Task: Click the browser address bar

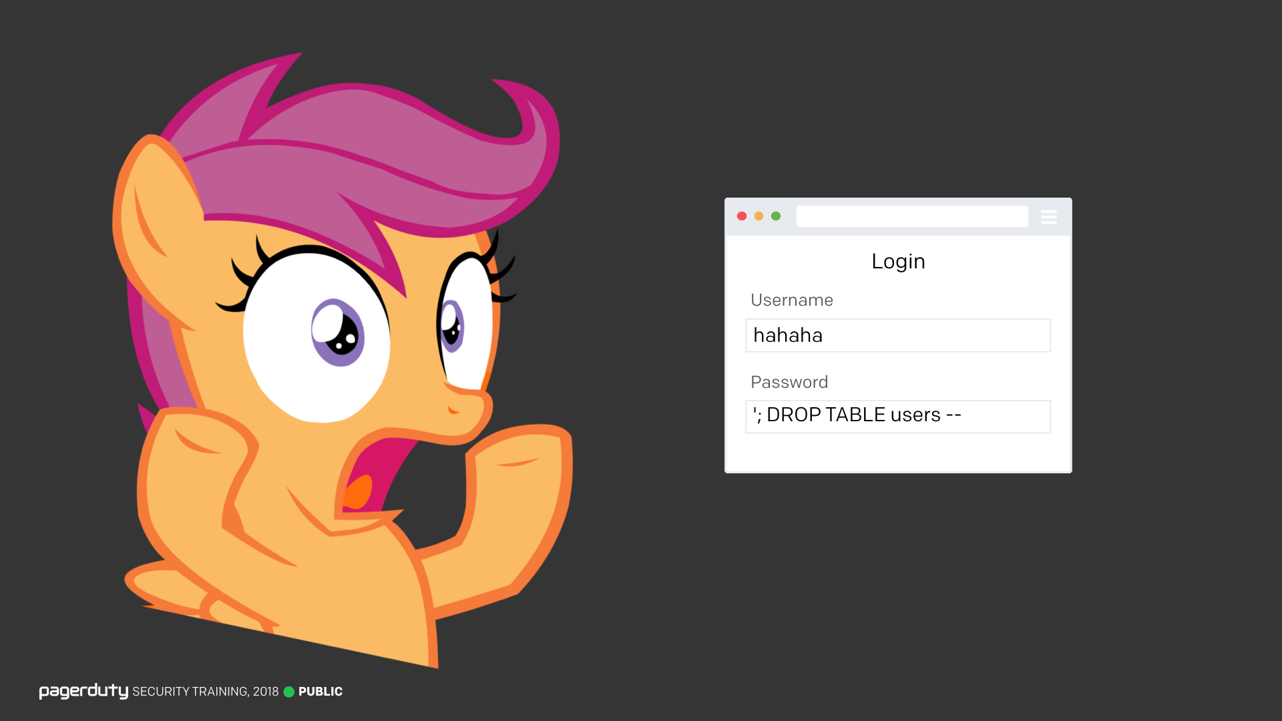Action: tap(912, 216)
